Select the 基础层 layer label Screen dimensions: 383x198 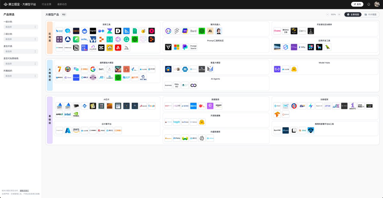click(50, 121)
